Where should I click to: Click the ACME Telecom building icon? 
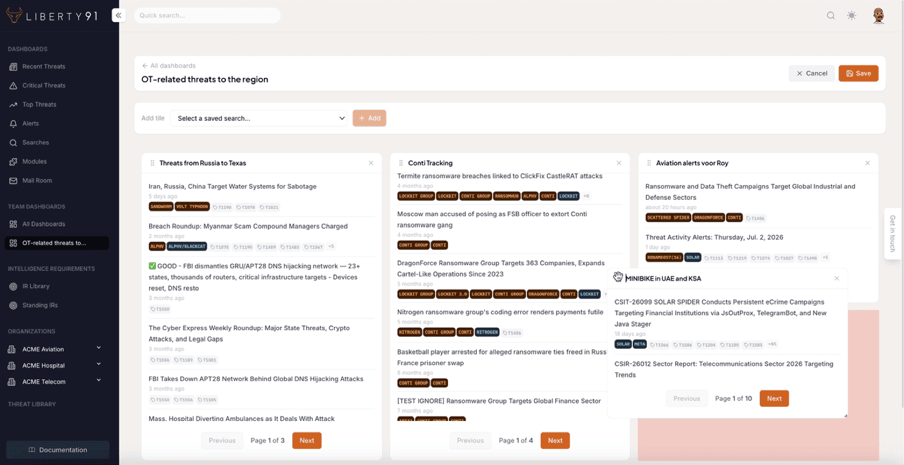coord(11,382)
